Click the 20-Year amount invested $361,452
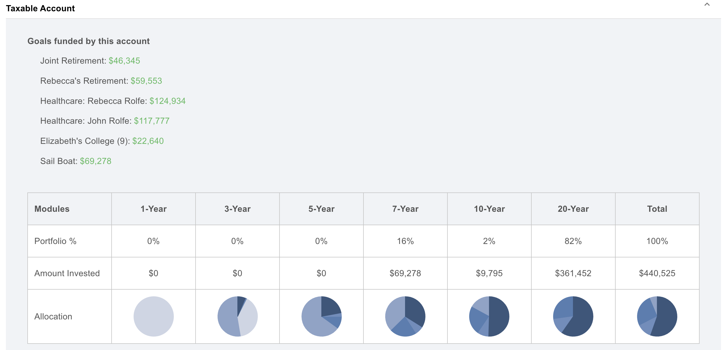 point(573,273)
